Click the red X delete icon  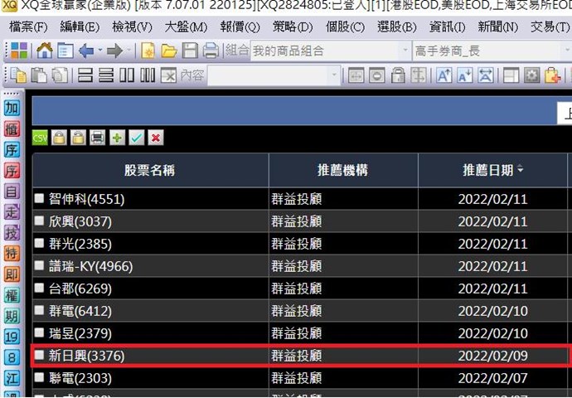coord(155,138)
